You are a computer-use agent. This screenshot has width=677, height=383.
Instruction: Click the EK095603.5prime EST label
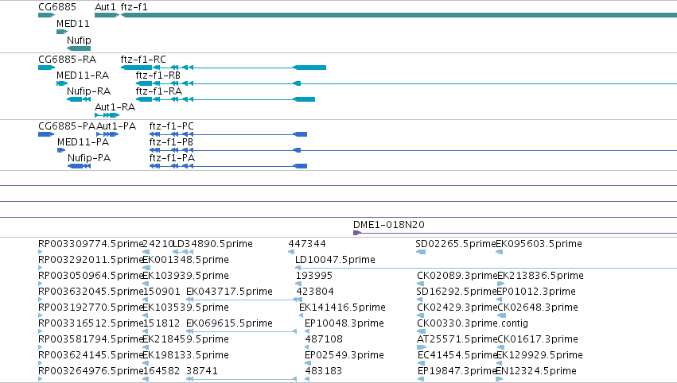coord(539,244)
